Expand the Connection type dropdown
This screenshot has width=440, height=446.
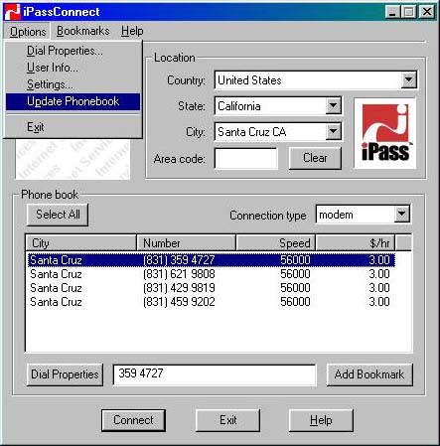[x=401, y=215]
